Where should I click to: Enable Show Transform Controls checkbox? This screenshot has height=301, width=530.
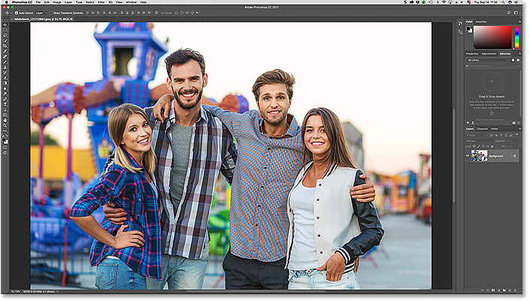click(50, 13)
